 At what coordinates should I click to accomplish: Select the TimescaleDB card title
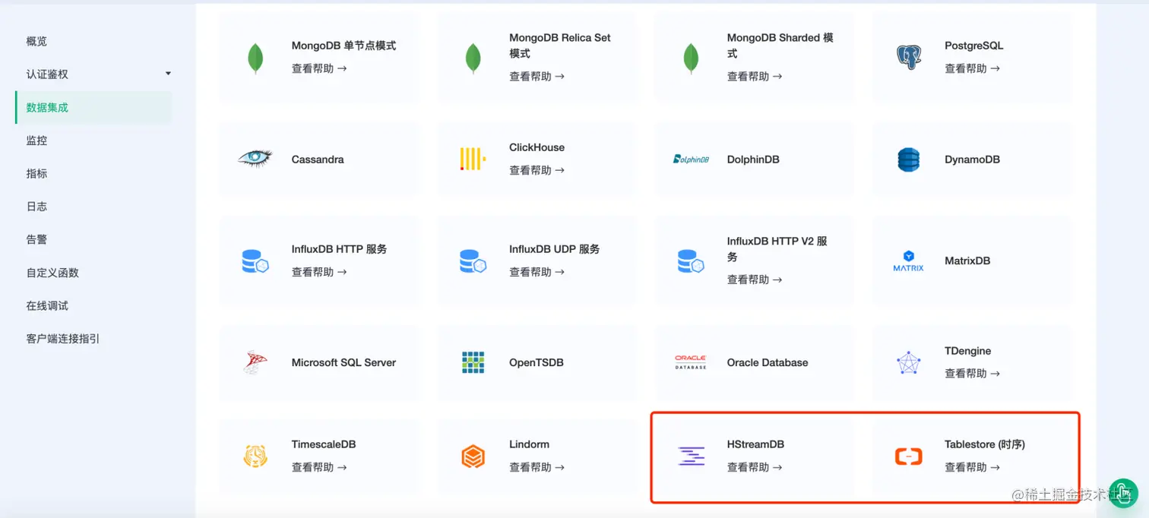(324, 444)
